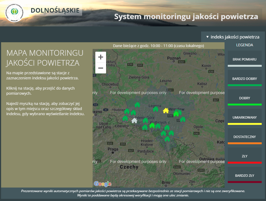
Task: Click the green station icon left of Legnica
Action: click(156, 109)
